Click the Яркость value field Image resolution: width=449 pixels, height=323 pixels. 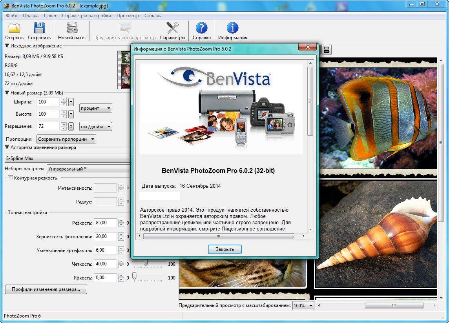[x=106, y=278]
